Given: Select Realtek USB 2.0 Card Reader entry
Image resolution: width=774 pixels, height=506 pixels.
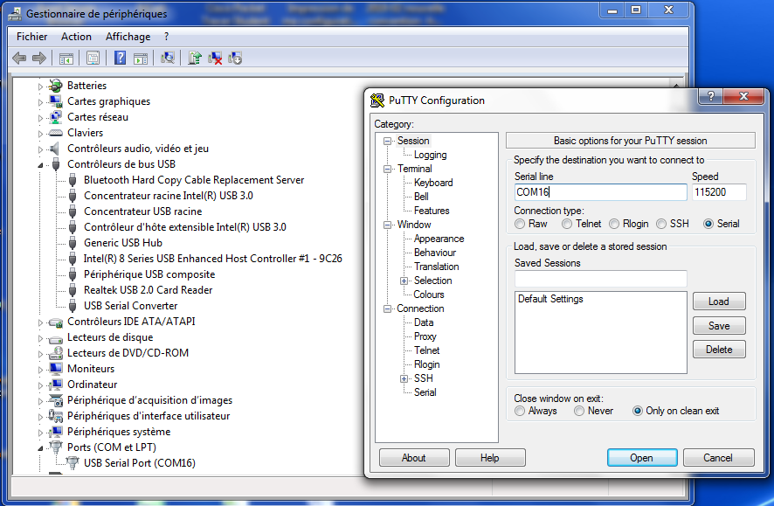Looking at the screenshot, I should [149, 290].
